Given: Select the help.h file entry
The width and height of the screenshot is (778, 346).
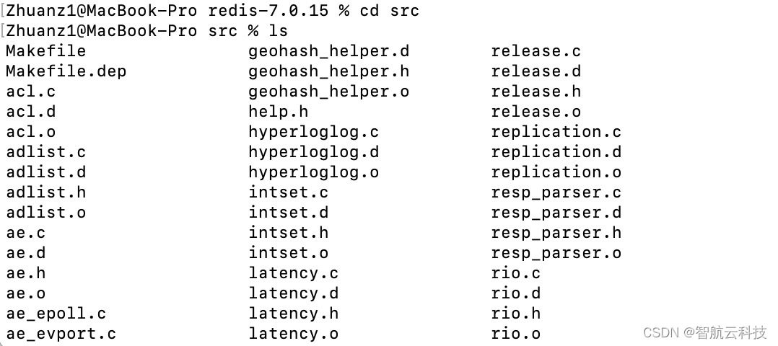Looking at the screenshot, I should click(x=279, y=112).
